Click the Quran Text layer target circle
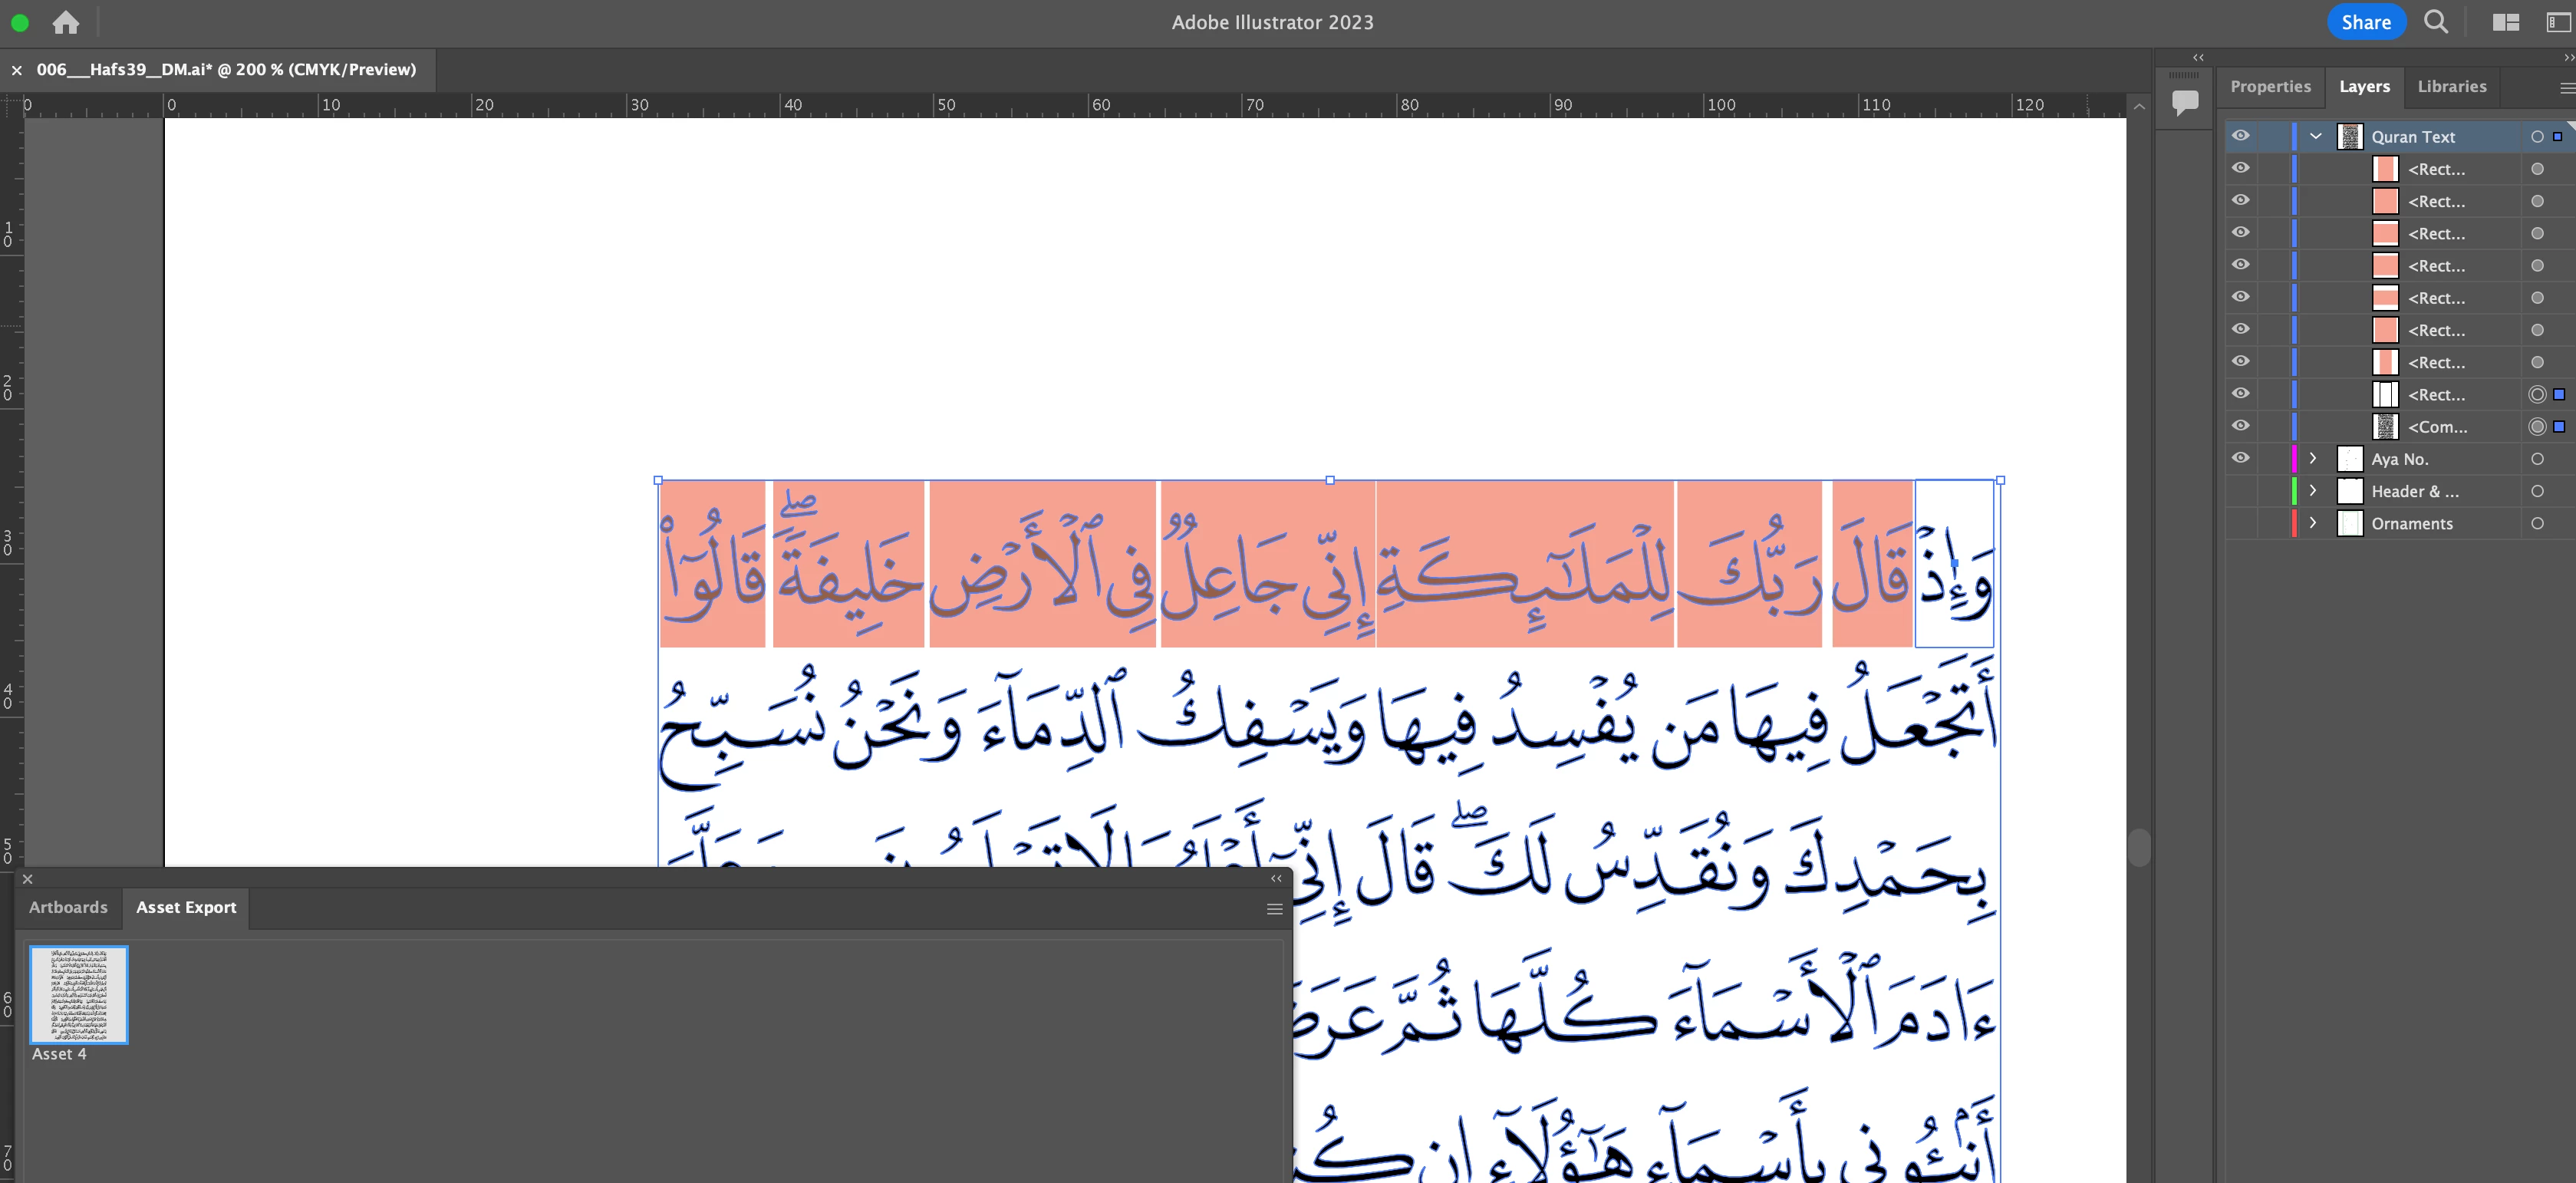 click(2537, 137)
